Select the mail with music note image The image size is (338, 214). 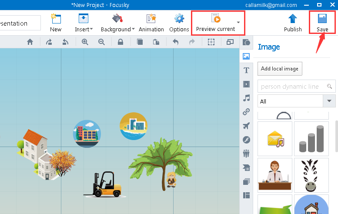(275, 139)
